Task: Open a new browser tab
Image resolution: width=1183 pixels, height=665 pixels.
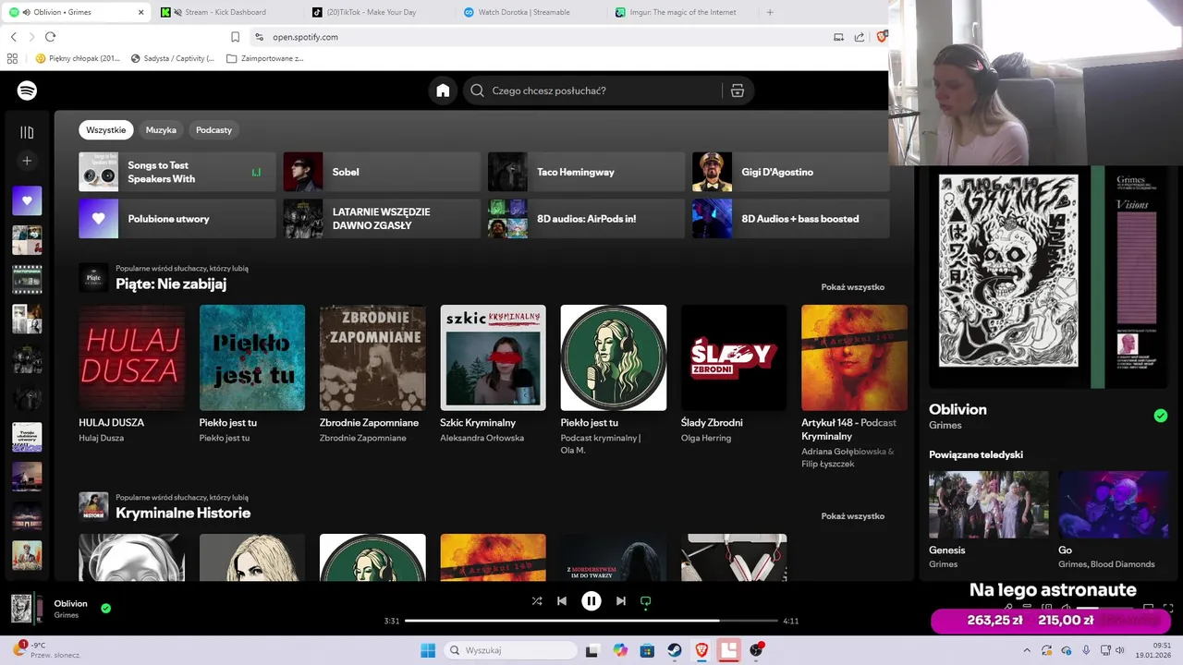Action: 770,12
